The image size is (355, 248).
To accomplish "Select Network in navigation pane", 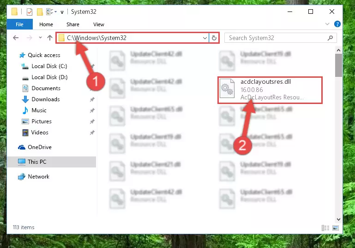I will tap(38, 177).
